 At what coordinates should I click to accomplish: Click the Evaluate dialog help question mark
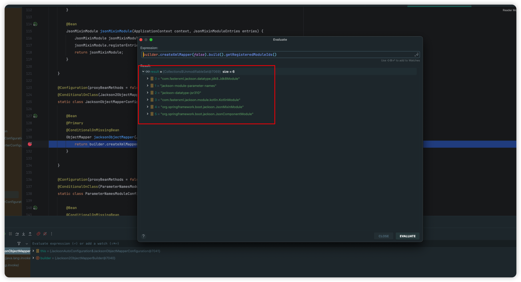click(x=143, y=236)
